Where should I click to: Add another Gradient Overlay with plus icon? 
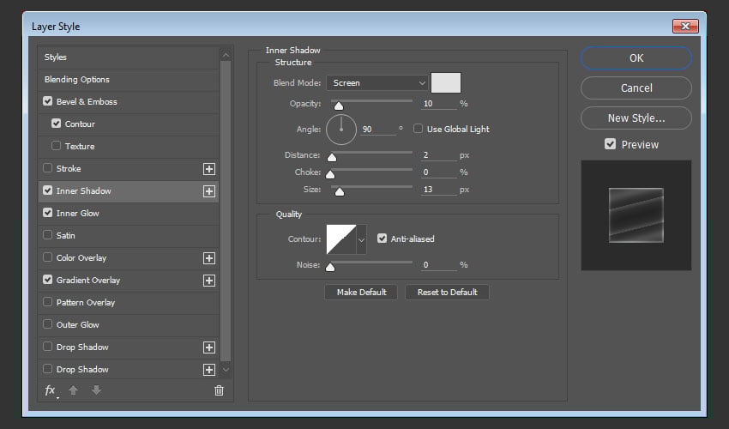208,281
